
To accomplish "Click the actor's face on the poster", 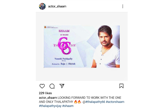I will point(105,38).
